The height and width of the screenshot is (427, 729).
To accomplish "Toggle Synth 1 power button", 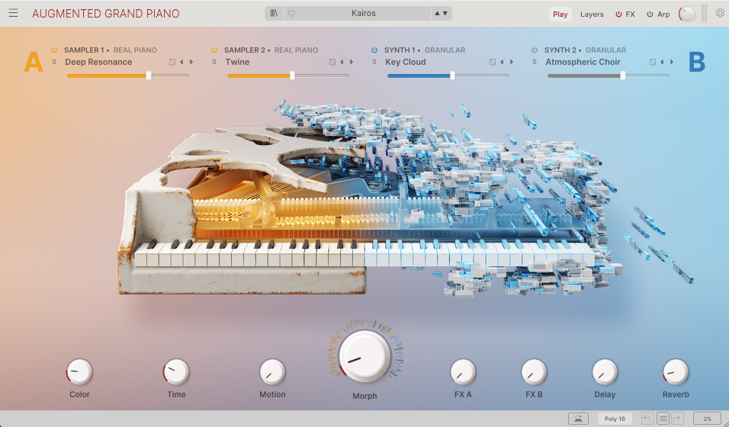I will pyautogui.click(x=374, y=50).
